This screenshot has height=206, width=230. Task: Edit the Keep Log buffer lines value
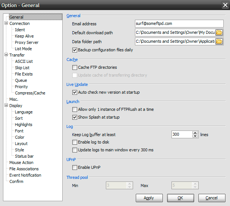pyautogui.click(x=182, y=135)
